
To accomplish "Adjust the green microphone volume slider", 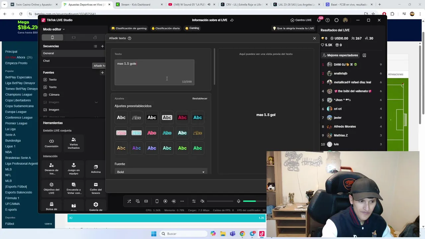I will coord(255,201).
